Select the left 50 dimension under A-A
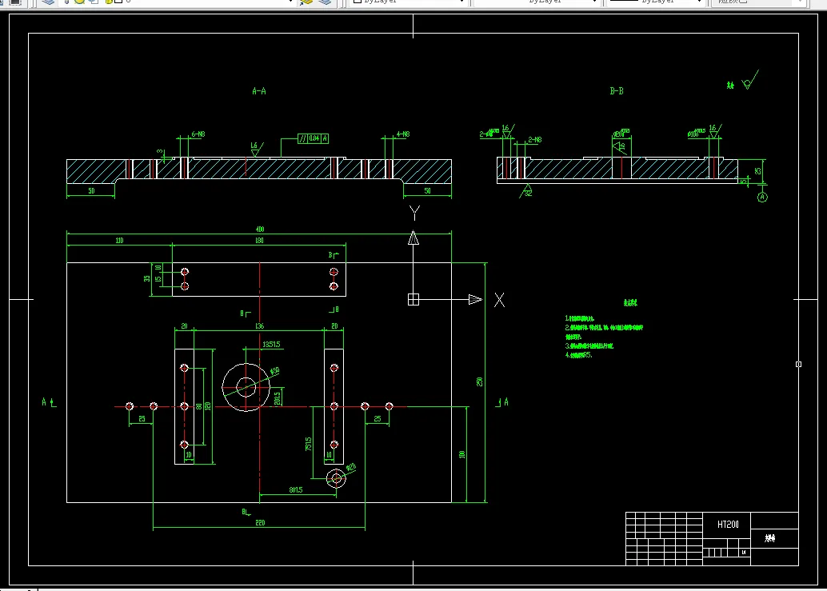Image resolution: width=827 pixels, height=591 pixels. tap(91, 191)
